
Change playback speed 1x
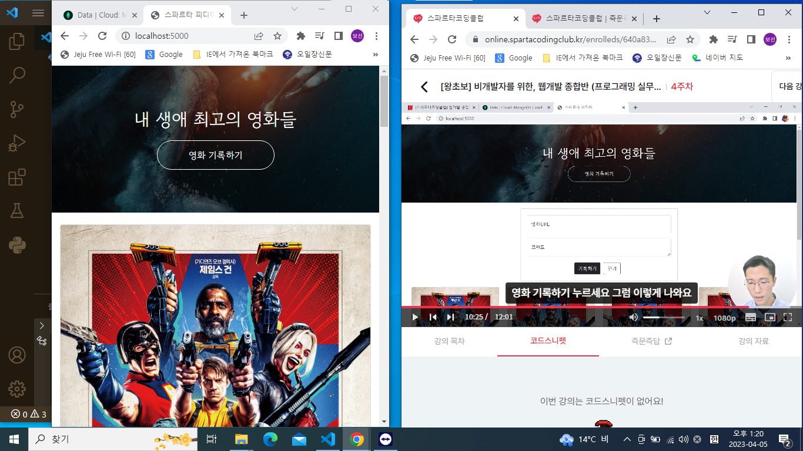click(700, 318)
